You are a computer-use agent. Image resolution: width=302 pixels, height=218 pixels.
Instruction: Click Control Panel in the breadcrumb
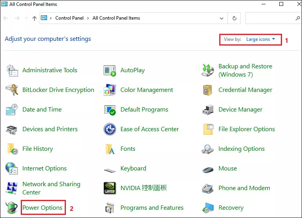pyautogui.click(x=69, y=18)
